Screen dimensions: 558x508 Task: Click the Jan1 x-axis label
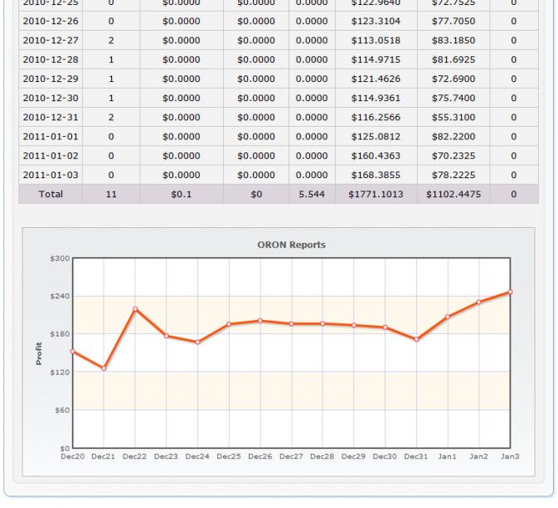(447, 457)
